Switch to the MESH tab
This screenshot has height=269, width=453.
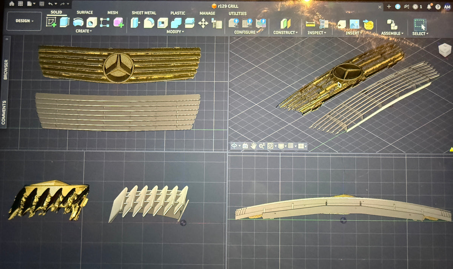[112, 12]
